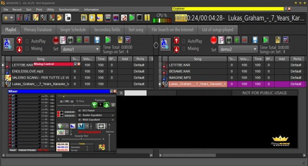Toggle first red record dot beside 0:00:00.00
Screen dimensions: 308x166
click(x=59, y=112)
